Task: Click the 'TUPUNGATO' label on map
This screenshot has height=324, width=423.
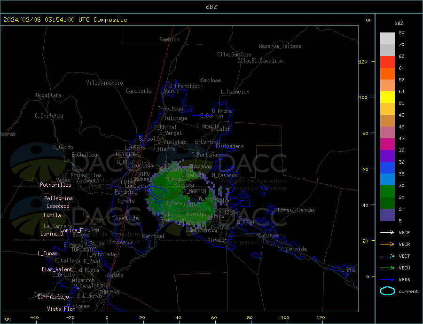Action: (84, 250)
